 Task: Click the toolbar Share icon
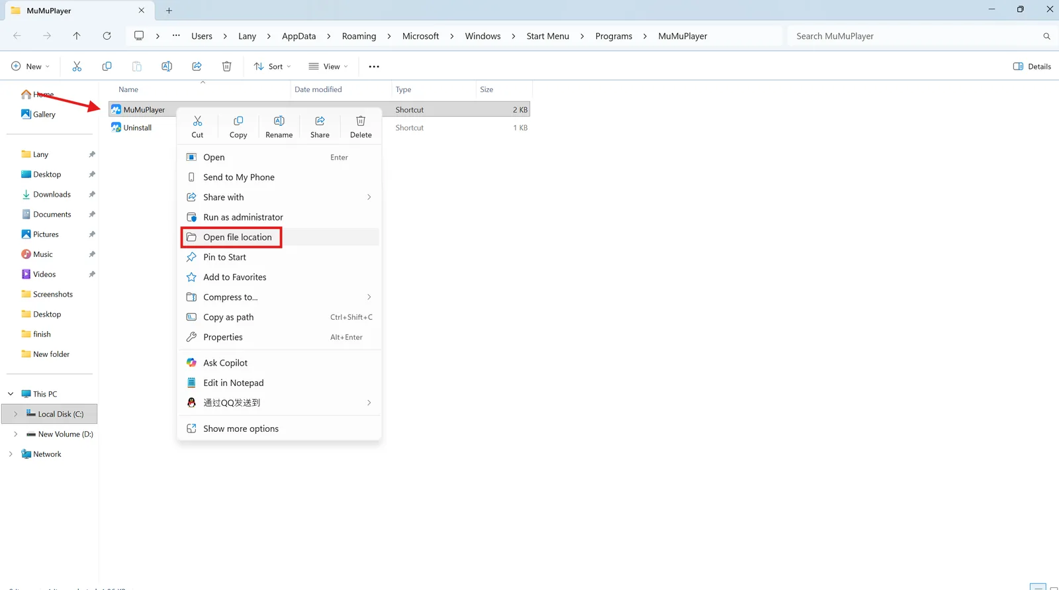197,66
